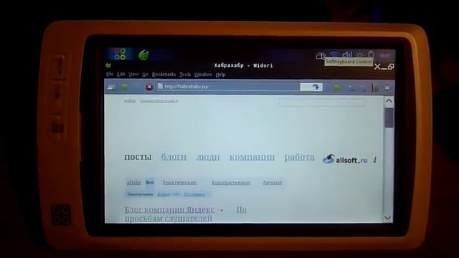The image size is (459, 258).
Task: Click the scrollbar down arrow
Action: (388, 218)
